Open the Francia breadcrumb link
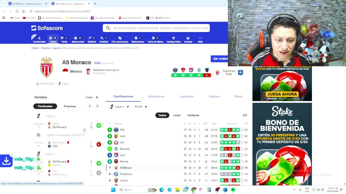 tap(45, 48)
